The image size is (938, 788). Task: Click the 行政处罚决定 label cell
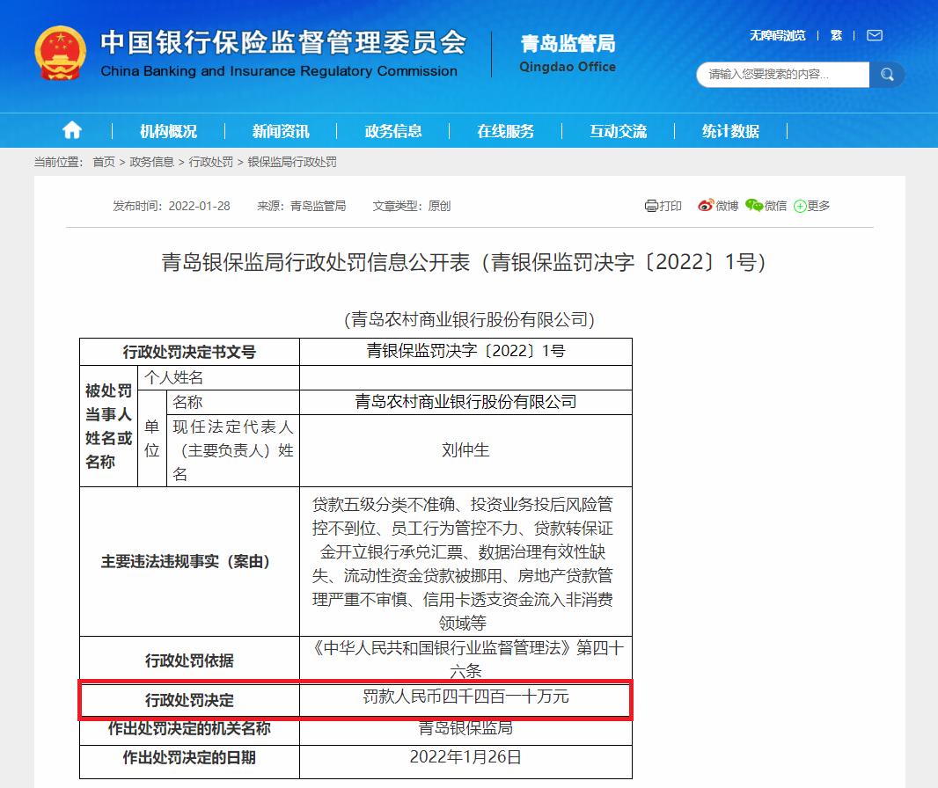189,700
